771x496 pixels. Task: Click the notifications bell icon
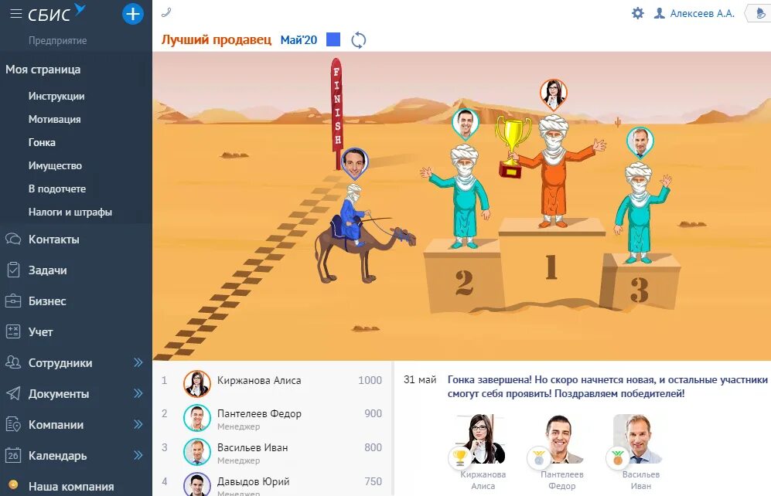[x=760, y=13]
